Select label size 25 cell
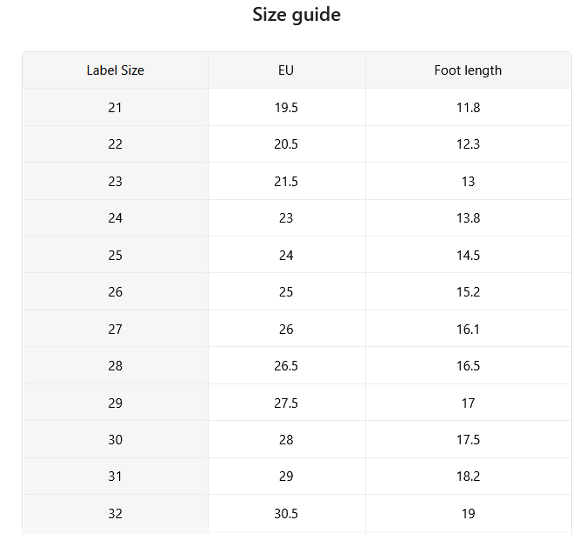586x540 pixels. pyautogui.click(x=115, y=255)
